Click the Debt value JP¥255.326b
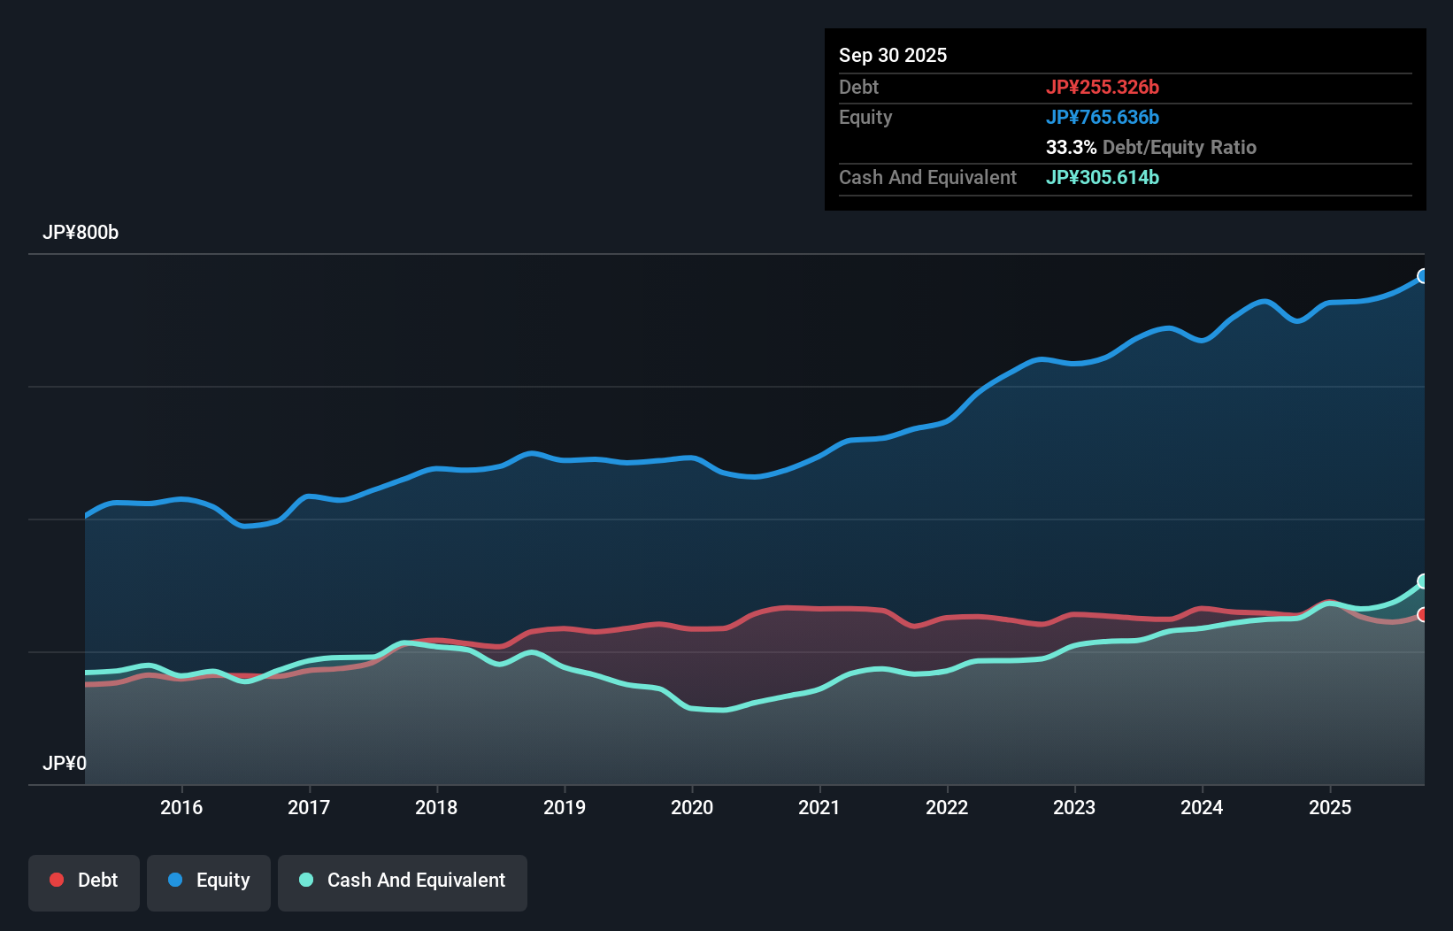Viewport: 1453px width, 931px height. [x=1103, y=87]
